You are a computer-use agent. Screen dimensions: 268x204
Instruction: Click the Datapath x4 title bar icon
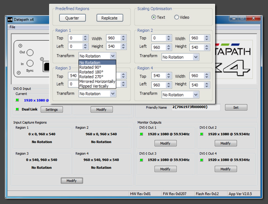10,19
